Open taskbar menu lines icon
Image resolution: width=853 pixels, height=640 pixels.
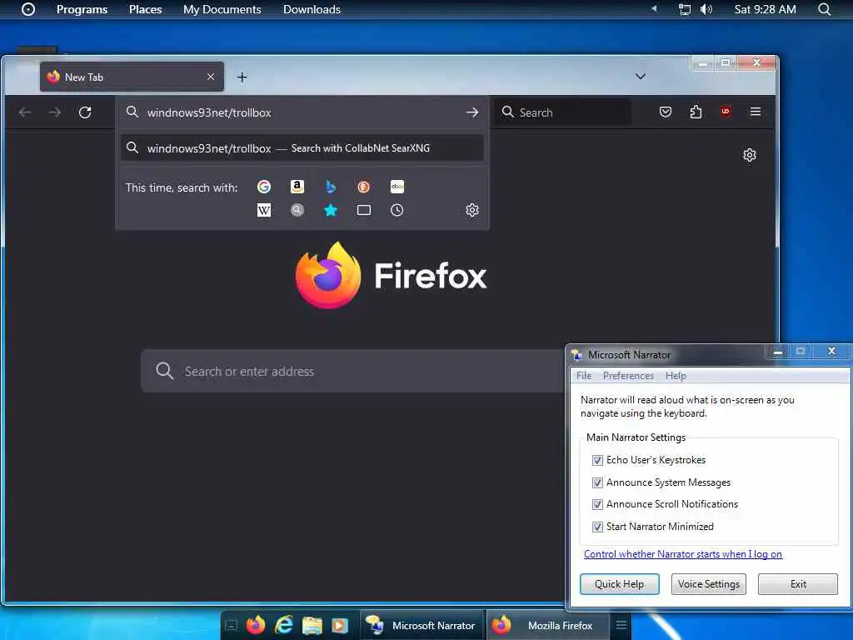[621, 625]
